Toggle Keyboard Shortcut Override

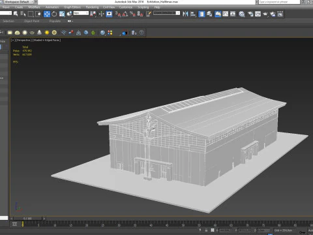(x=109, y=14)
